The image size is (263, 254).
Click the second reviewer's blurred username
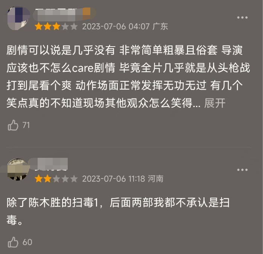[50, 164]
